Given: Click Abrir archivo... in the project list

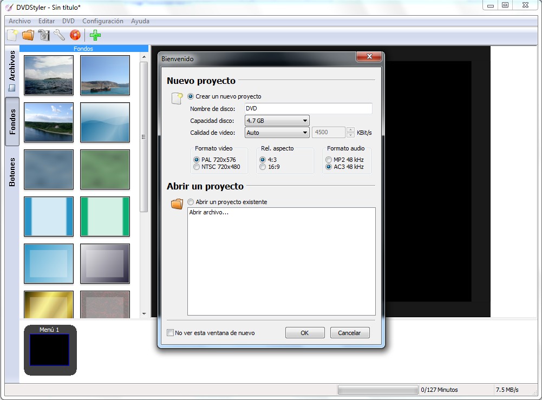Looking at the screenshot, I should point(209,212).
